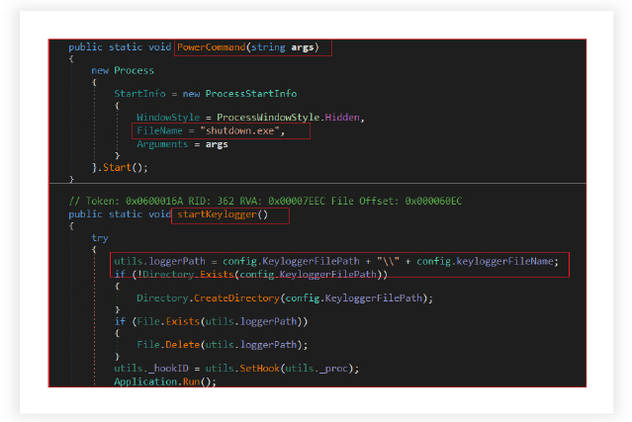The image size is (632, 422).
Task: Click the }.Start(); call
Action: pyautogui.click(x=120, y=167)
